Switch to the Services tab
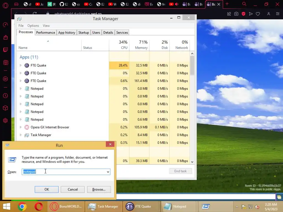The height and width of the screenshot is (212, 283). 122,33
